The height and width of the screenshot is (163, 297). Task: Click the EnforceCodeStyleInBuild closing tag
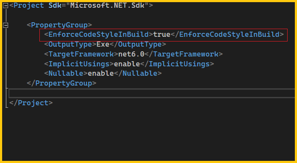coord(227,35)
